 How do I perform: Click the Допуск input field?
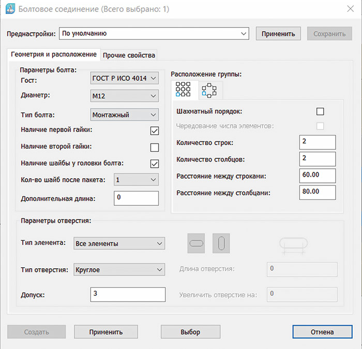click(x=128, y=295)
